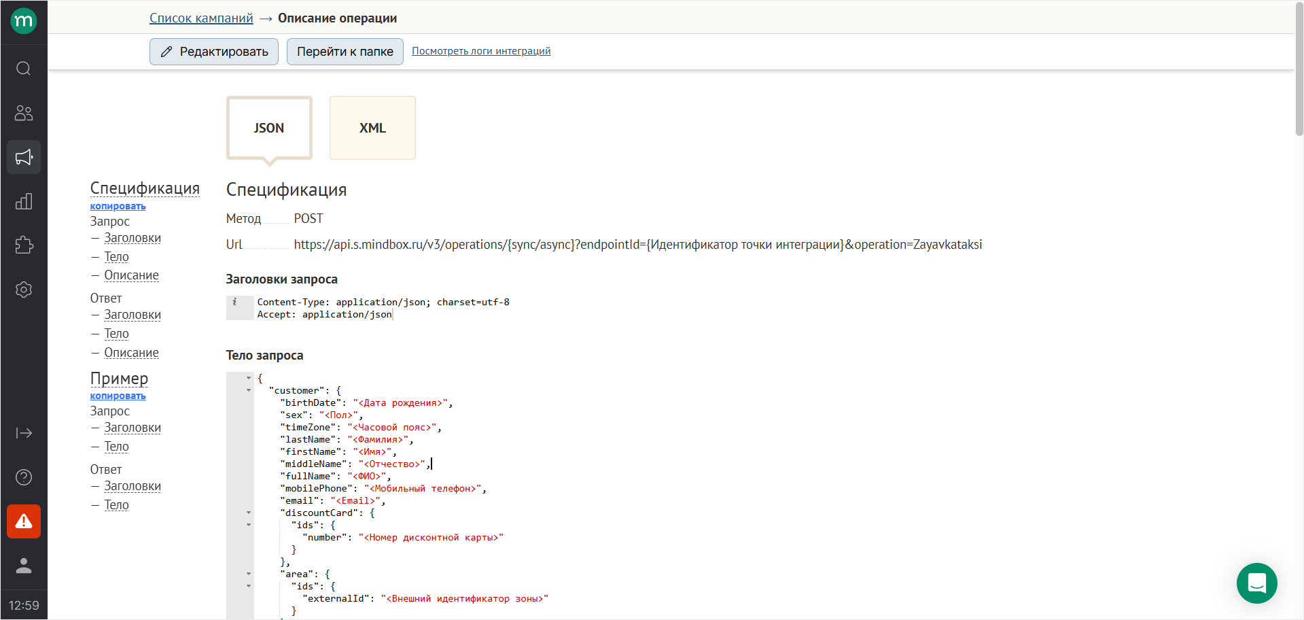The width and height of the screenshot is (1304, 620).
Task: Expand sidebar with arrow icon
Action: coord(24,433)
